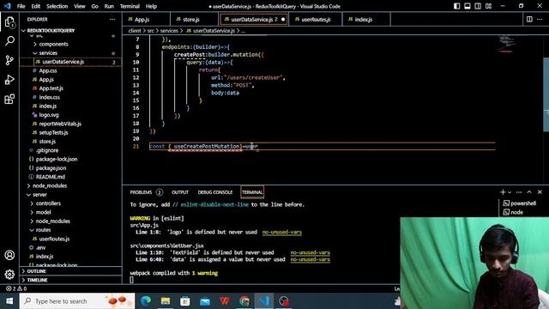Collapse the services folder
Screen dimensions: 549x309
(48, 53)
